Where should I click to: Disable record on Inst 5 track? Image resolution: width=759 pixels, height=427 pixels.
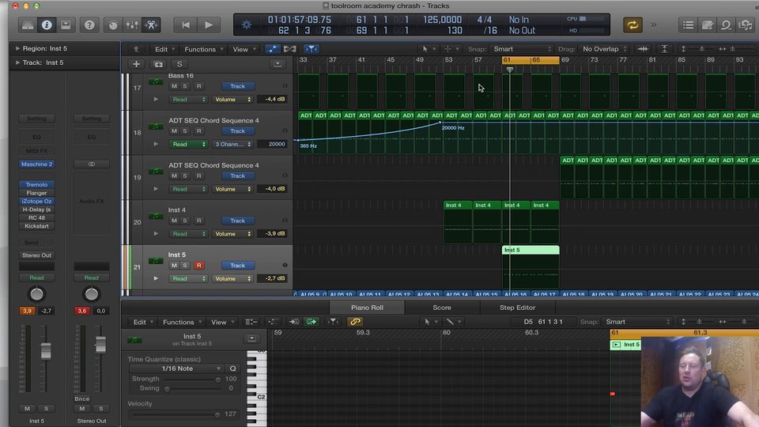pyautogui.click(x=199, y=266)
